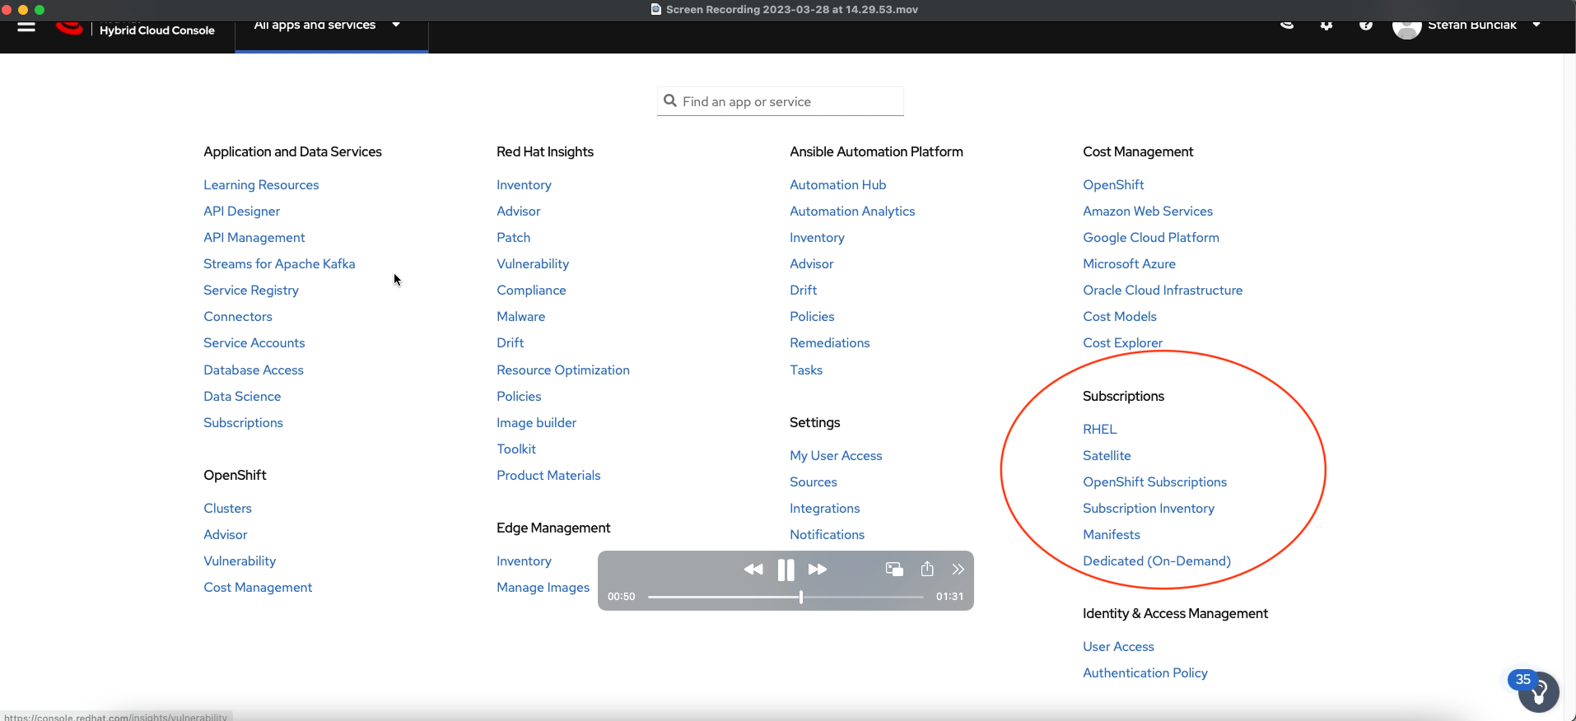
Task: Go to Patch in Red Hat Insights
Action: tap(514, 238)
